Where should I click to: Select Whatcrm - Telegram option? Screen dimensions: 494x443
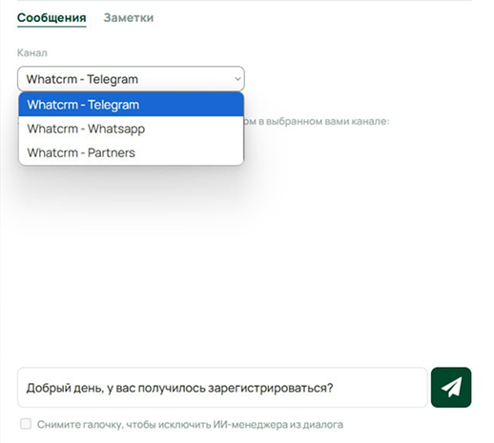[x=131, y=105]
